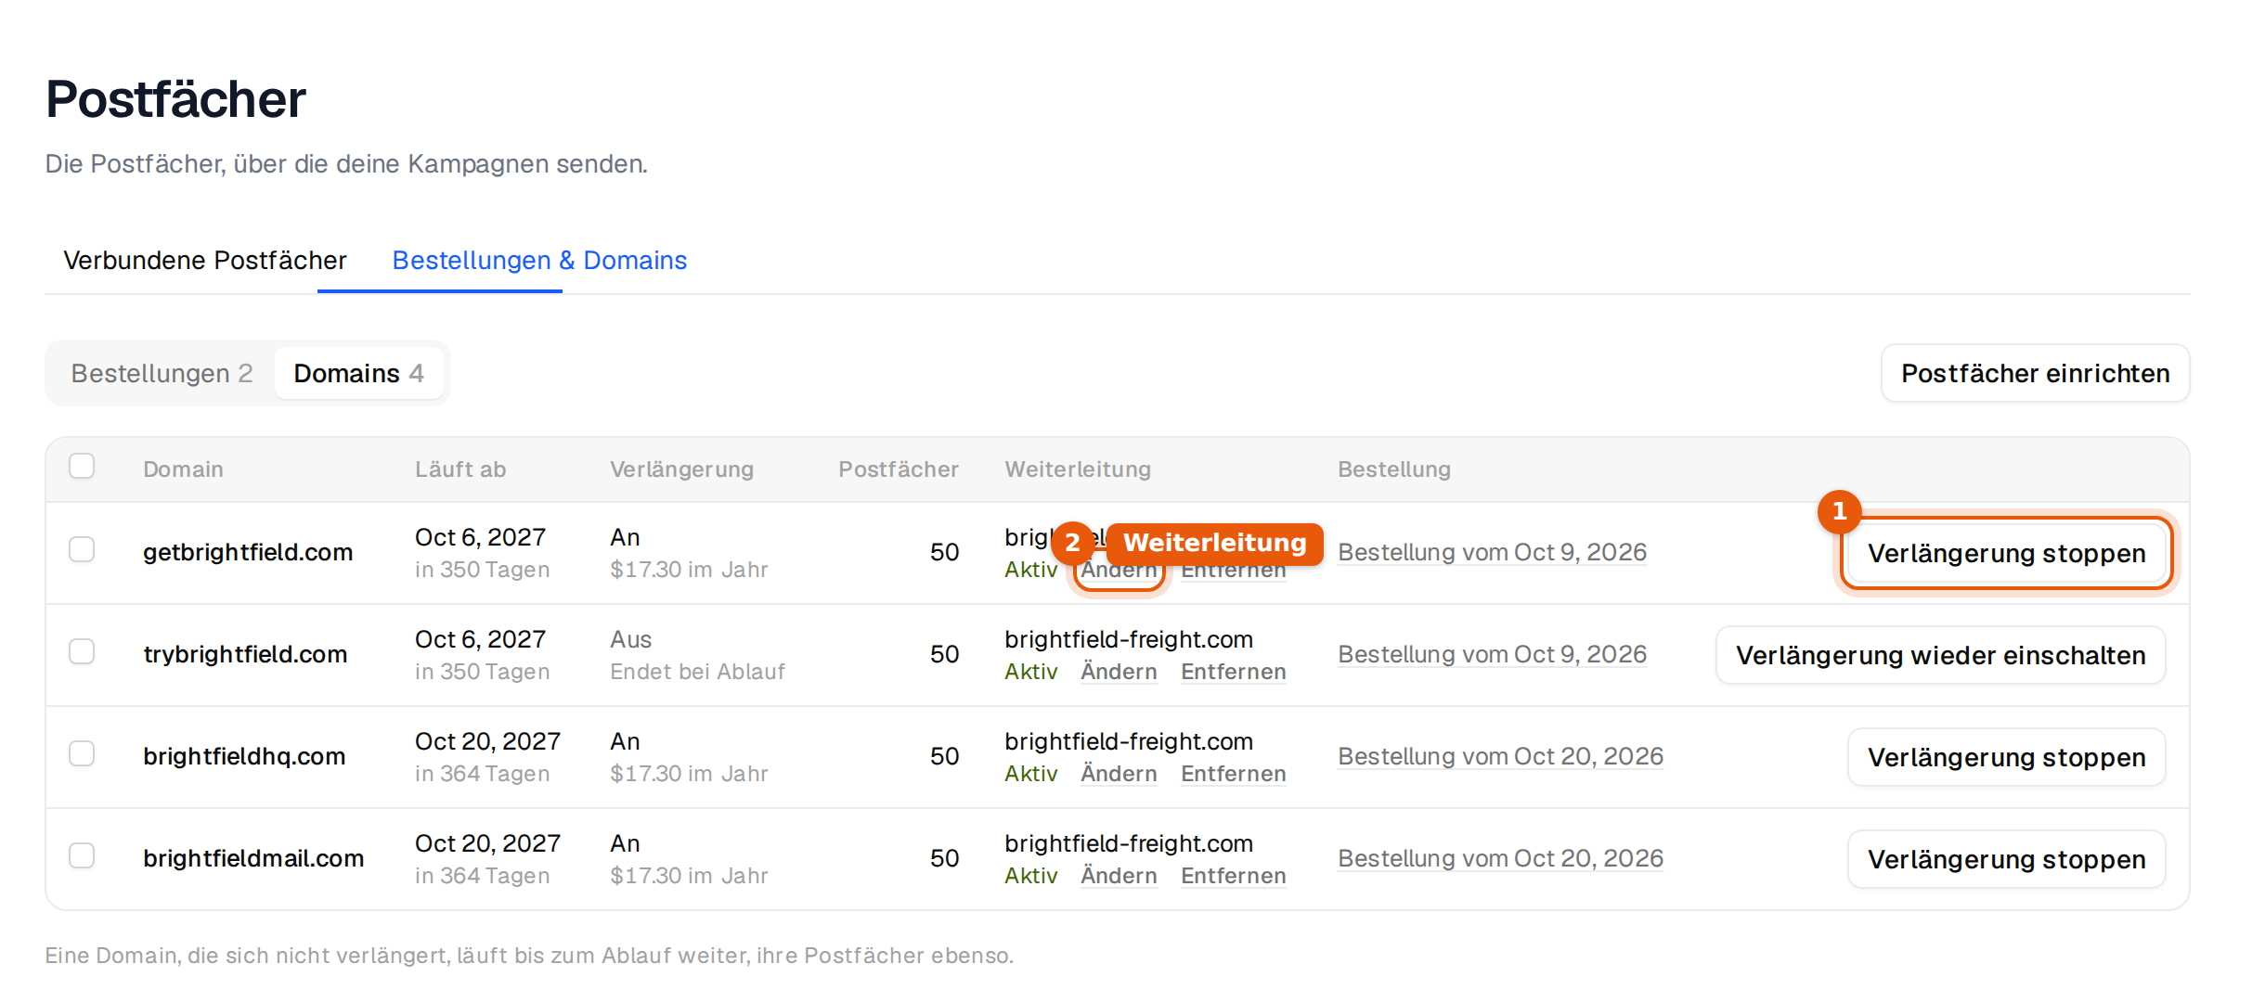This screenshot has height=1002, width=2265.
Task: Click the brightfieldmail.com domain name
Action: (253, 858)
